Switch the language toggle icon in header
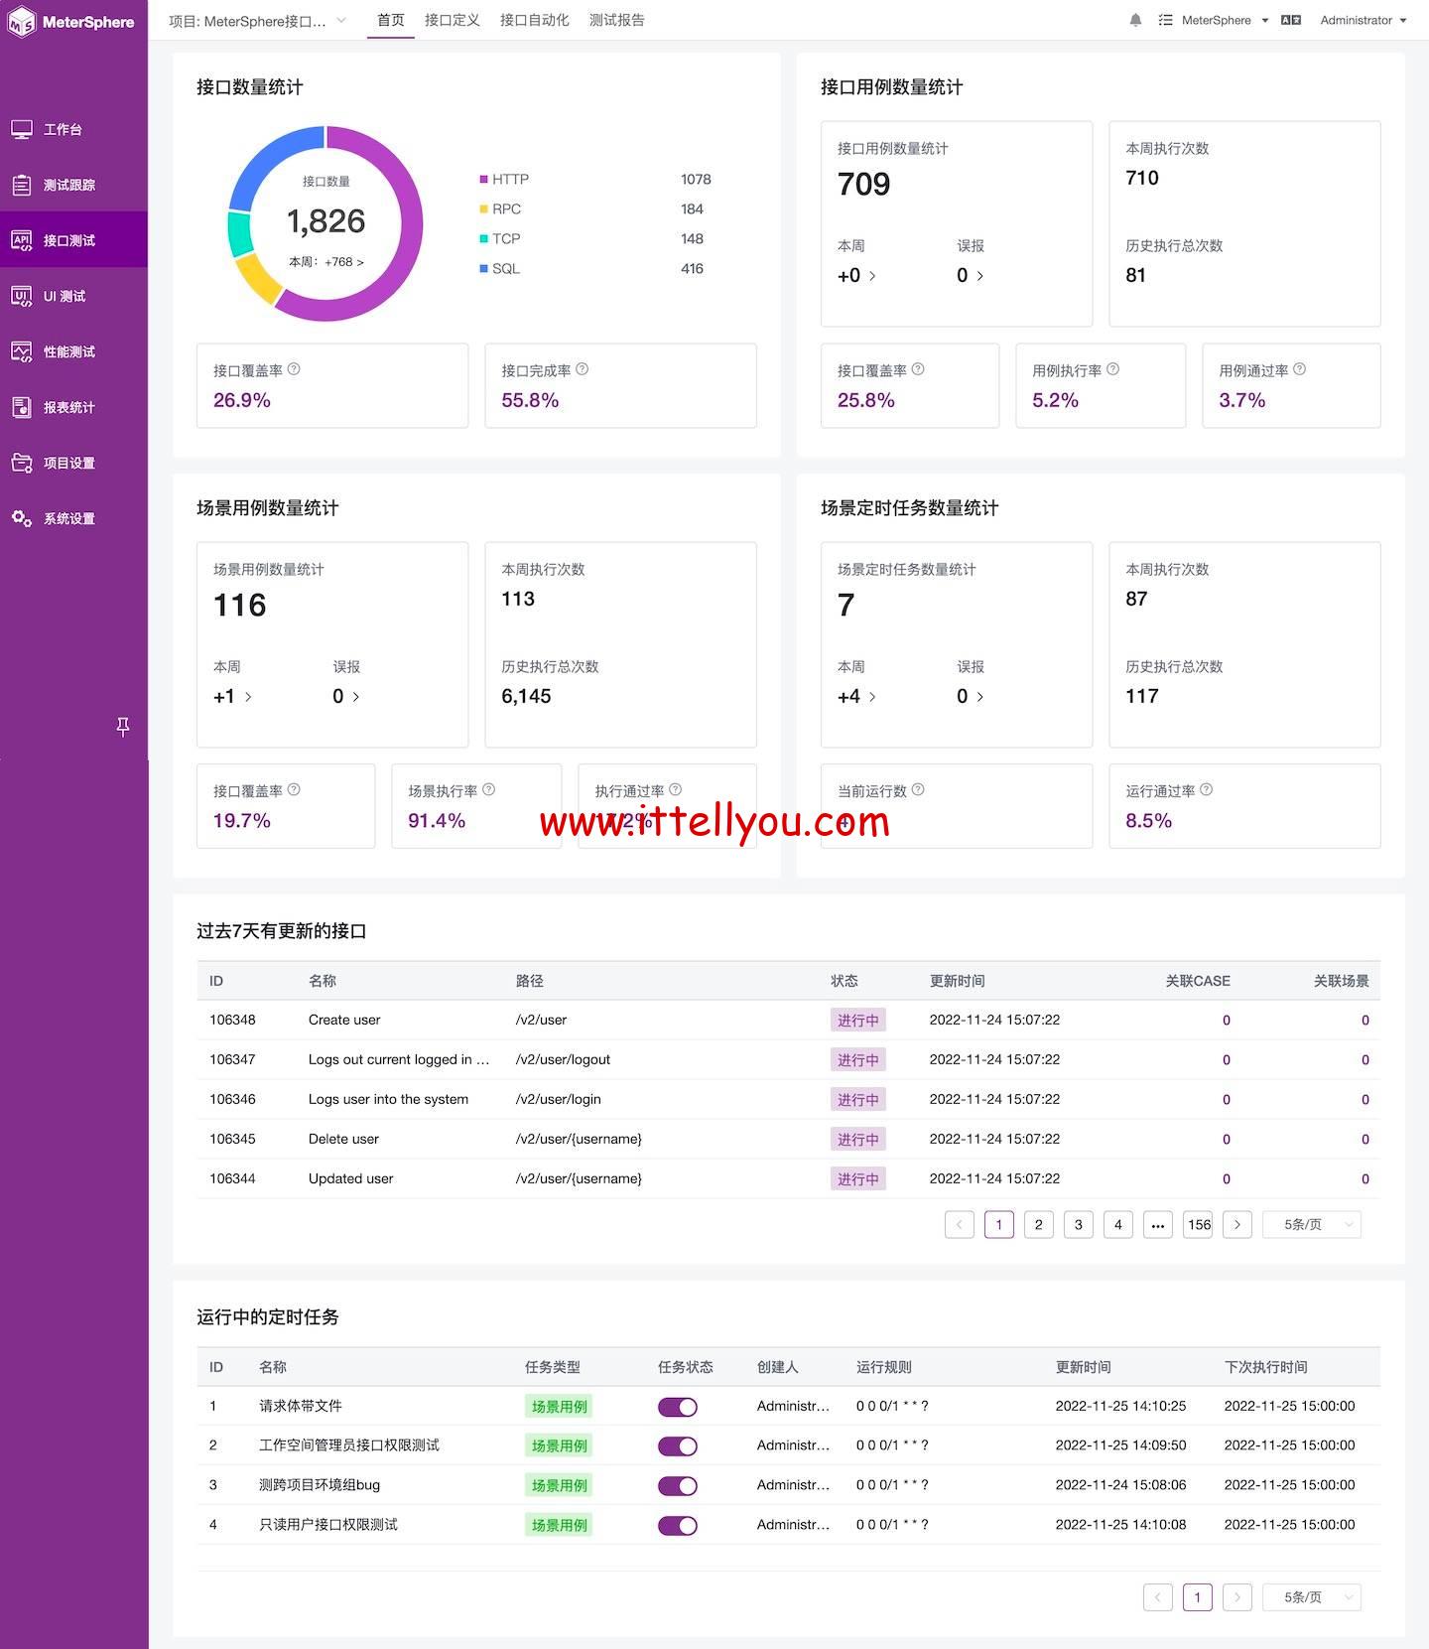 coord(1290,20)
